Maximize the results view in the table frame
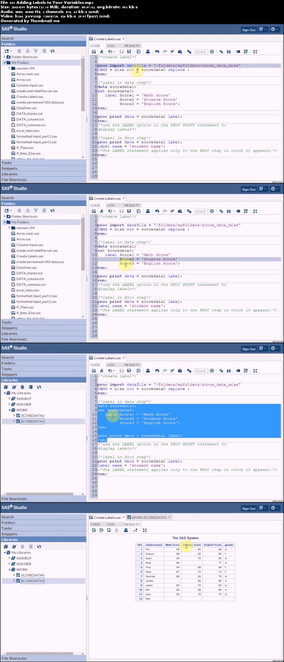This screenshot has height=662, width=284. [145, 530]
